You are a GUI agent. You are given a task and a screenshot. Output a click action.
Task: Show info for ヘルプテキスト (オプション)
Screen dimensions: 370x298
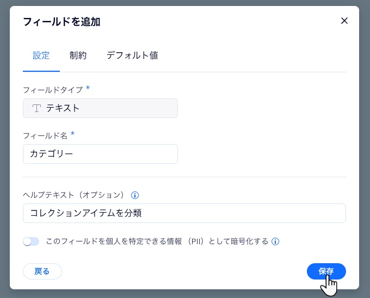(x=135, y=195)
